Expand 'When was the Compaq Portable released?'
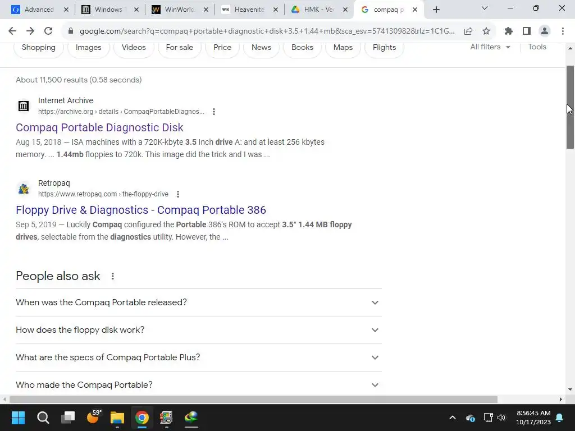This screenshot has height=431, width=575. pyautogui.click(x=199, y=302)
